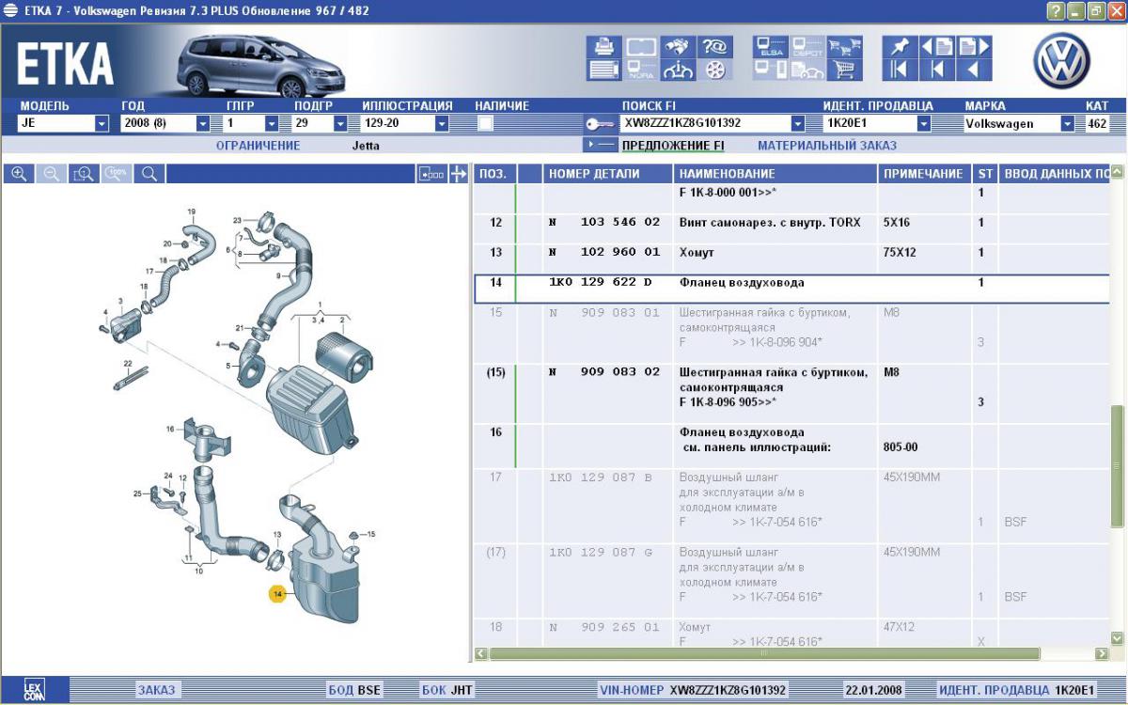Viewport: 1128px width, 705px height.
Task: Click the expand arrow before ПРЕДЛОЖЕНИЕ FI
Action: tap(600, 145)
